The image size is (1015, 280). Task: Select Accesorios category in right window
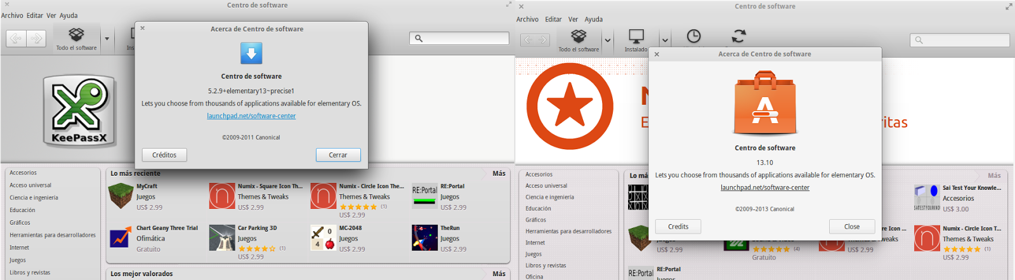point(539,174)
